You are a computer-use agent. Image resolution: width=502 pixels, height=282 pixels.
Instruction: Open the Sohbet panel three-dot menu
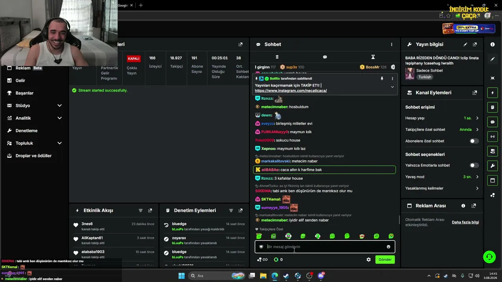coord(391,44)
